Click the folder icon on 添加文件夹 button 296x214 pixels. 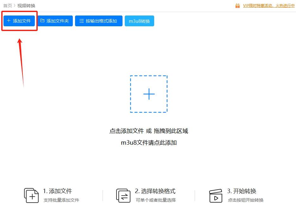[43, 21]
